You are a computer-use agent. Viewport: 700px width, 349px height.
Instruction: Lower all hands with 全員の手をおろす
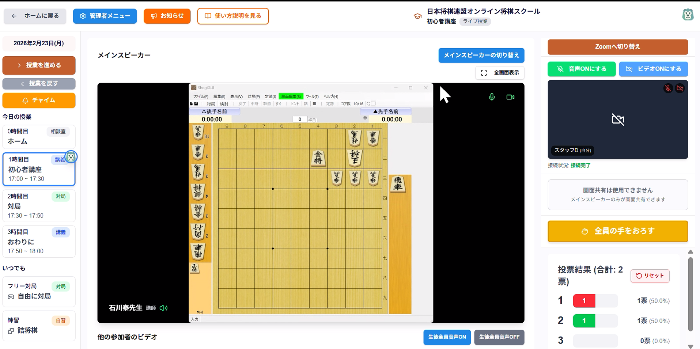click(617, 231)
